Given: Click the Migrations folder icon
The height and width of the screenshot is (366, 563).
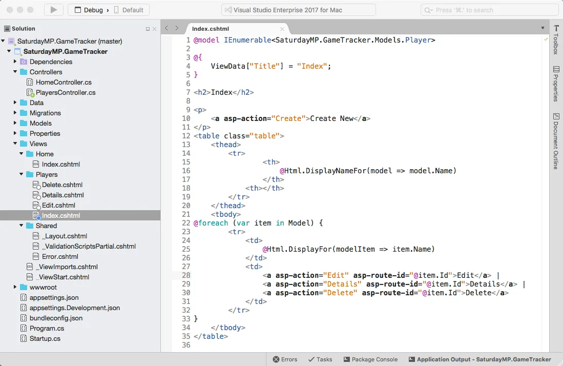Looking at the screenshot, I should click(24, 113).
